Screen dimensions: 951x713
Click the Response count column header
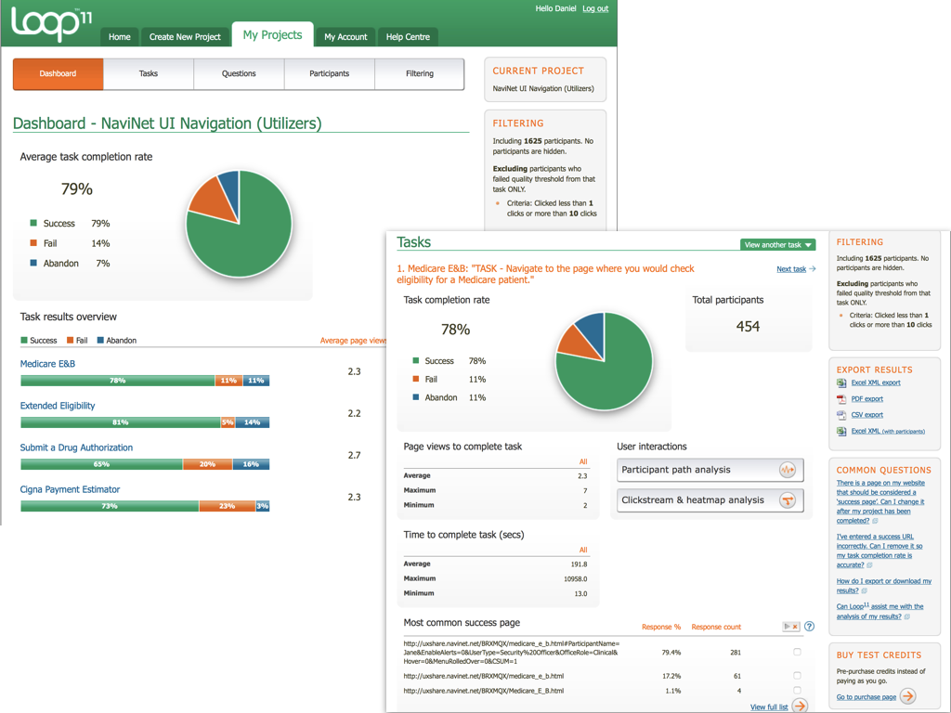(x=716, y=627)
